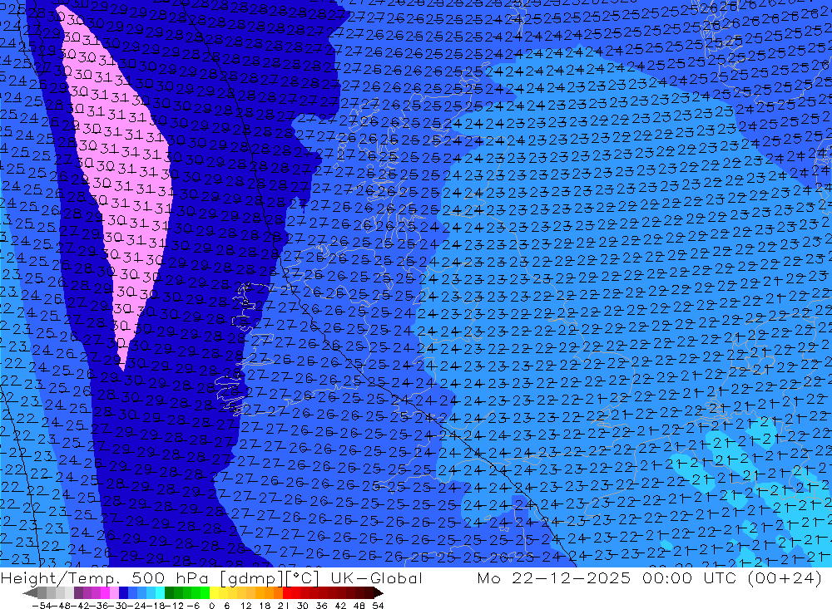Pick the dark green legend swatch near -12
Screen dimensions: 832x609
(169, 592)
